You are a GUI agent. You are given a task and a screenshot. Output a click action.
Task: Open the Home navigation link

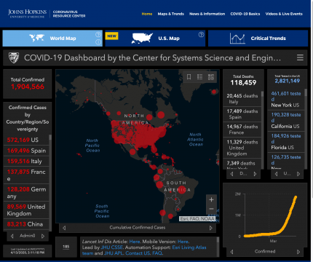[x=147, y=14]
